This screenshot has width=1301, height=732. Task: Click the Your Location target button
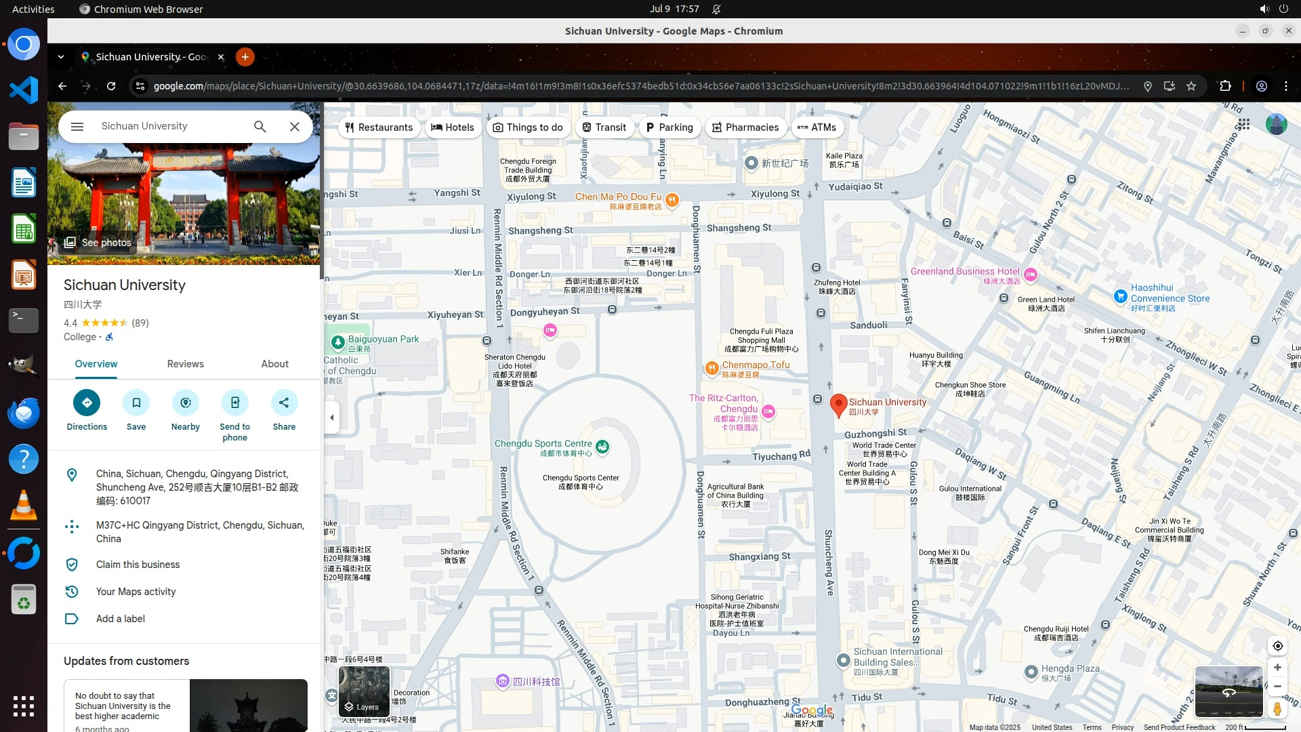point(1277,646)
